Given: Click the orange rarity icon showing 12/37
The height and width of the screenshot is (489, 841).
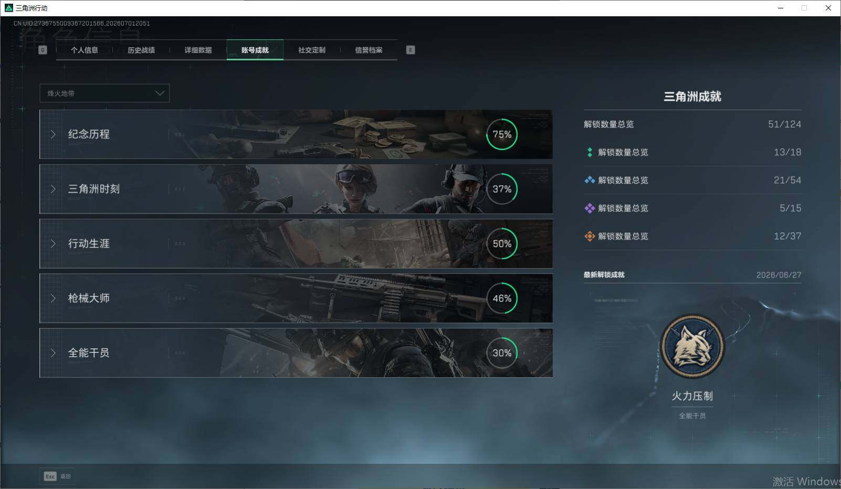Looking at the screenshot, I should (x=590, y=236).
